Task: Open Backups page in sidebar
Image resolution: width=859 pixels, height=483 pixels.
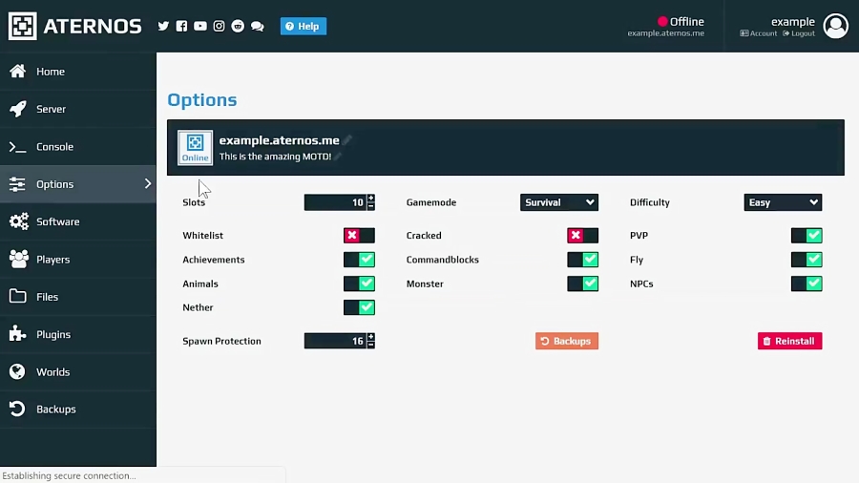Action: pyautogui.click(x=78, y=409)
